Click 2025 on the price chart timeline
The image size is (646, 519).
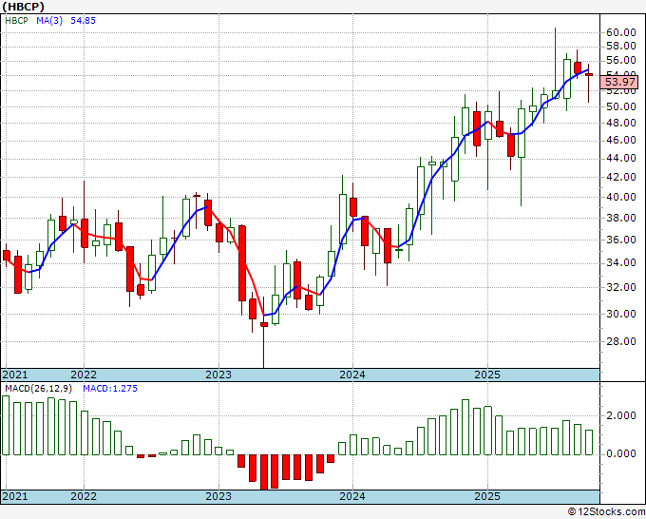point(487,375)
